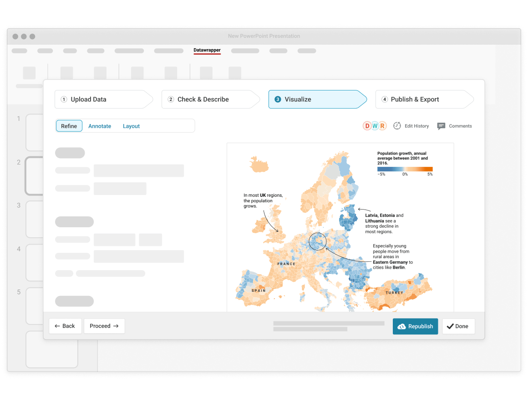This screenshot has height=400, width=528.
Task: Click the cloud icon on Republish button
Action: tap(402, 326)
